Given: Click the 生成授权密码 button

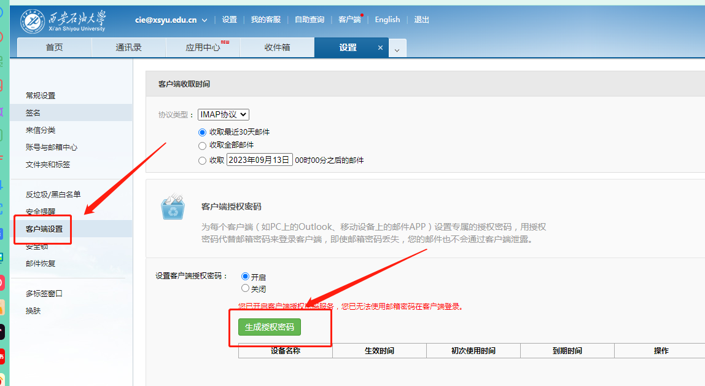Looking at the screenshot, I should [x=270, y=327].
